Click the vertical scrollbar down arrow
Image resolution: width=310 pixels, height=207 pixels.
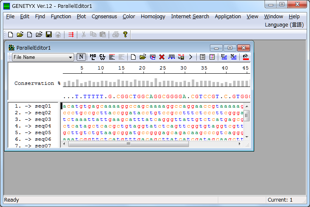247,137
